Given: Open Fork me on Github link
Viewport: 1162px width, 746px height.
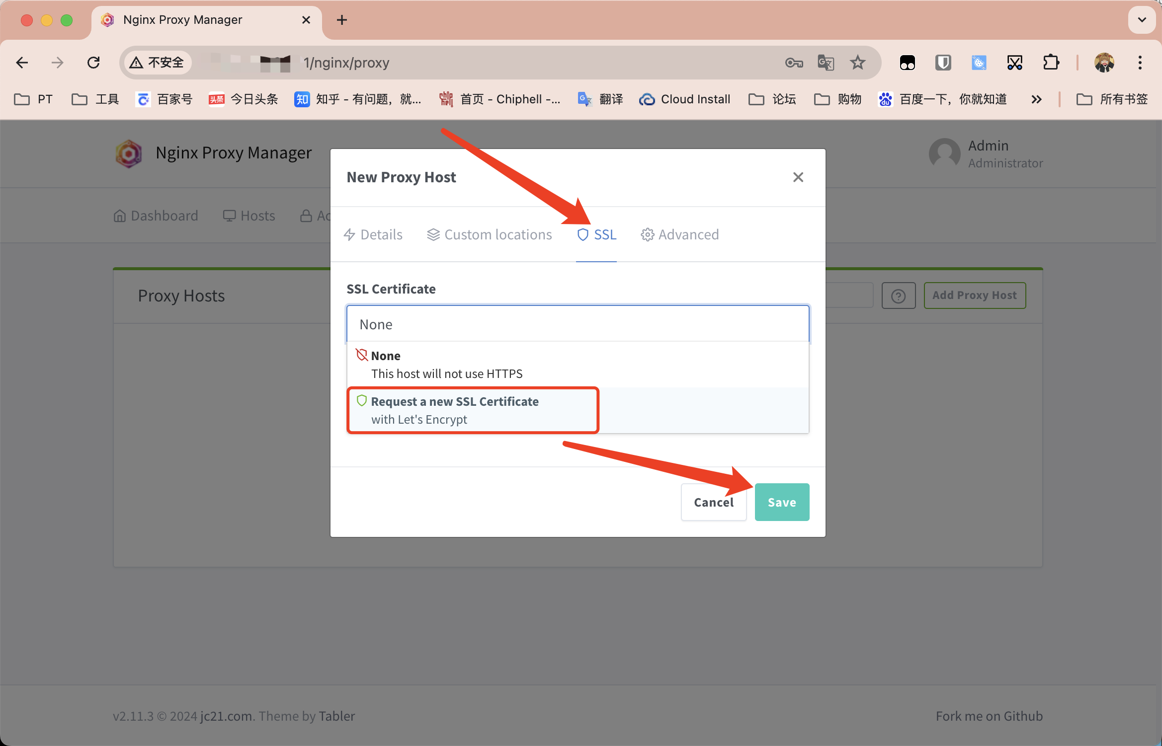Looking at the screenshot, I should 989,716.
